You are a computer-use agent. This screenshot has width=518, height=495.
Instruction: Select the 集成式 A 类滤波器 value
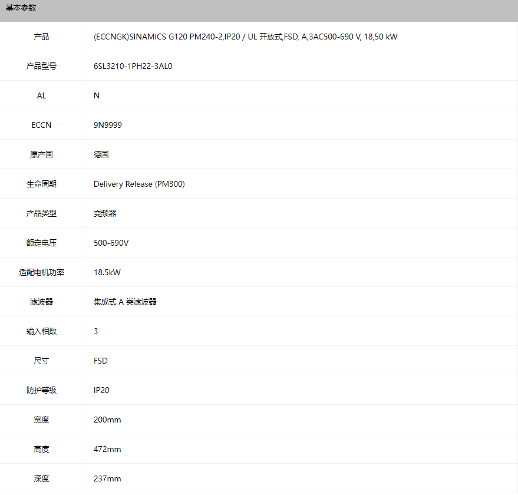pos(125,302)
